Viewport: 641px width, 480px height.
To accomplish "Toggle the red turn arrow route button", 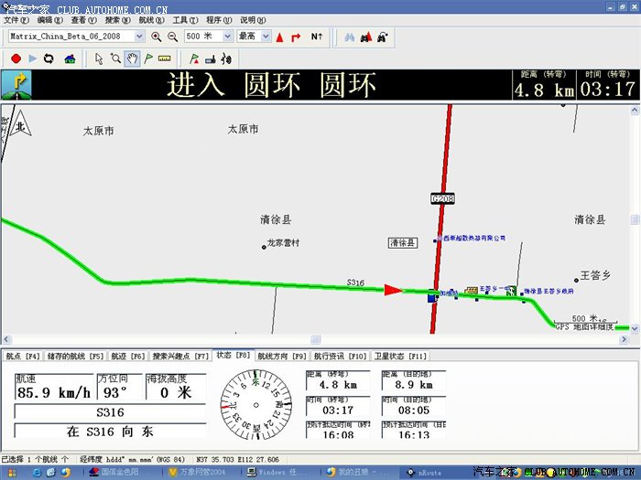I will 296,37.
